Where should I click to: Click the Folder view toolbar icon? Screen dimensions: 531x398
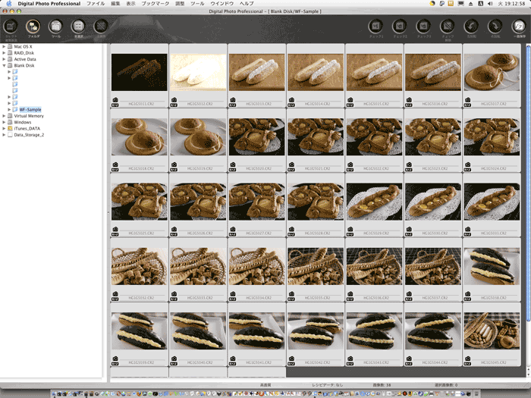[x=33, y=27]
